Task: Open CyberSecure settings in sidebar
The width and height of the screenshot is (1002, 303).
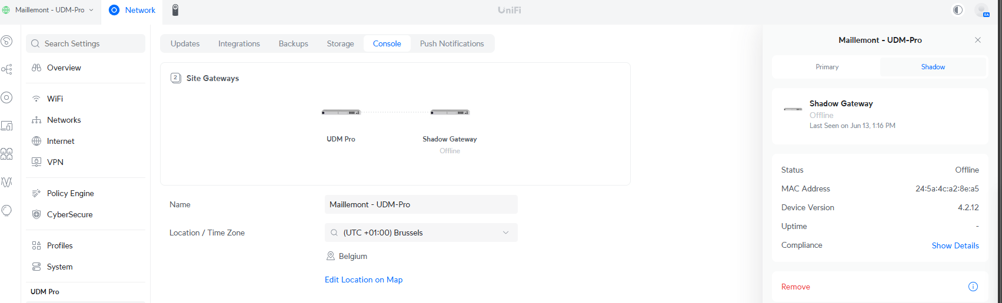Action: click(69, 214)
